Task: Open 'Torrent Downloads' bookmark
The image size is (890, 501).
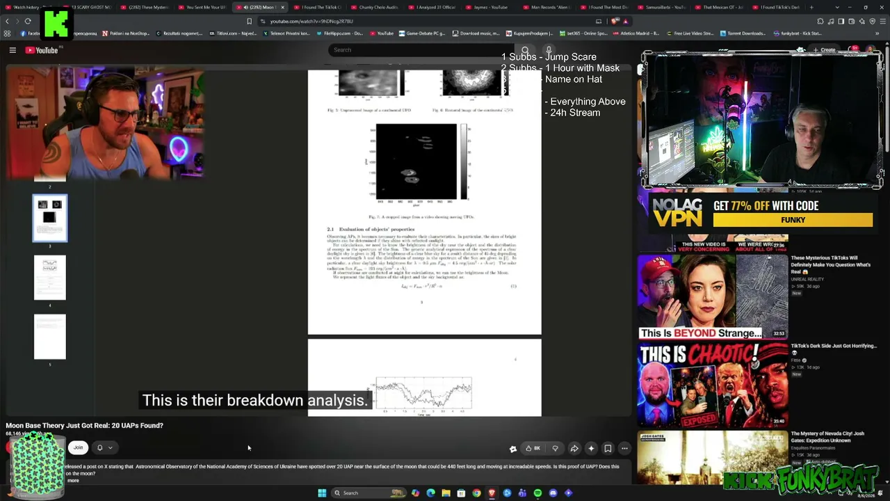Action: 743,33
